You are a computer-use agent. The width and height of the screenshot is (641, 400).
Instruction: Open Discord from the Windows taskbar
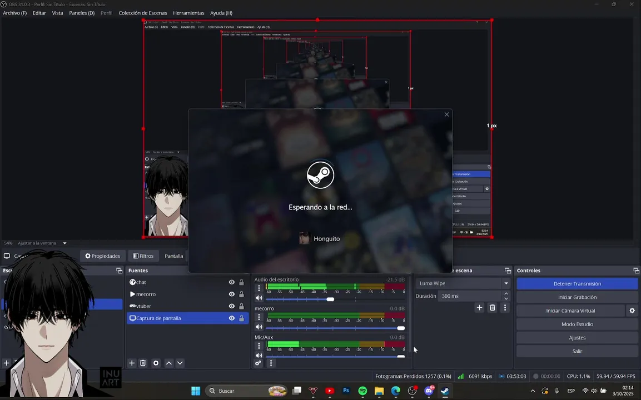429,391
